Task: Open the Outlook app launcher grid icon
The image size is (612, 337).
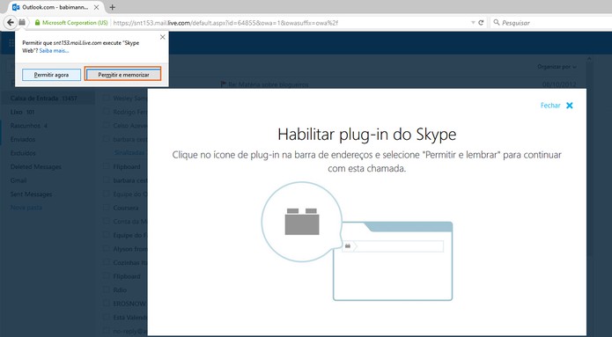Action: point(11,43)
